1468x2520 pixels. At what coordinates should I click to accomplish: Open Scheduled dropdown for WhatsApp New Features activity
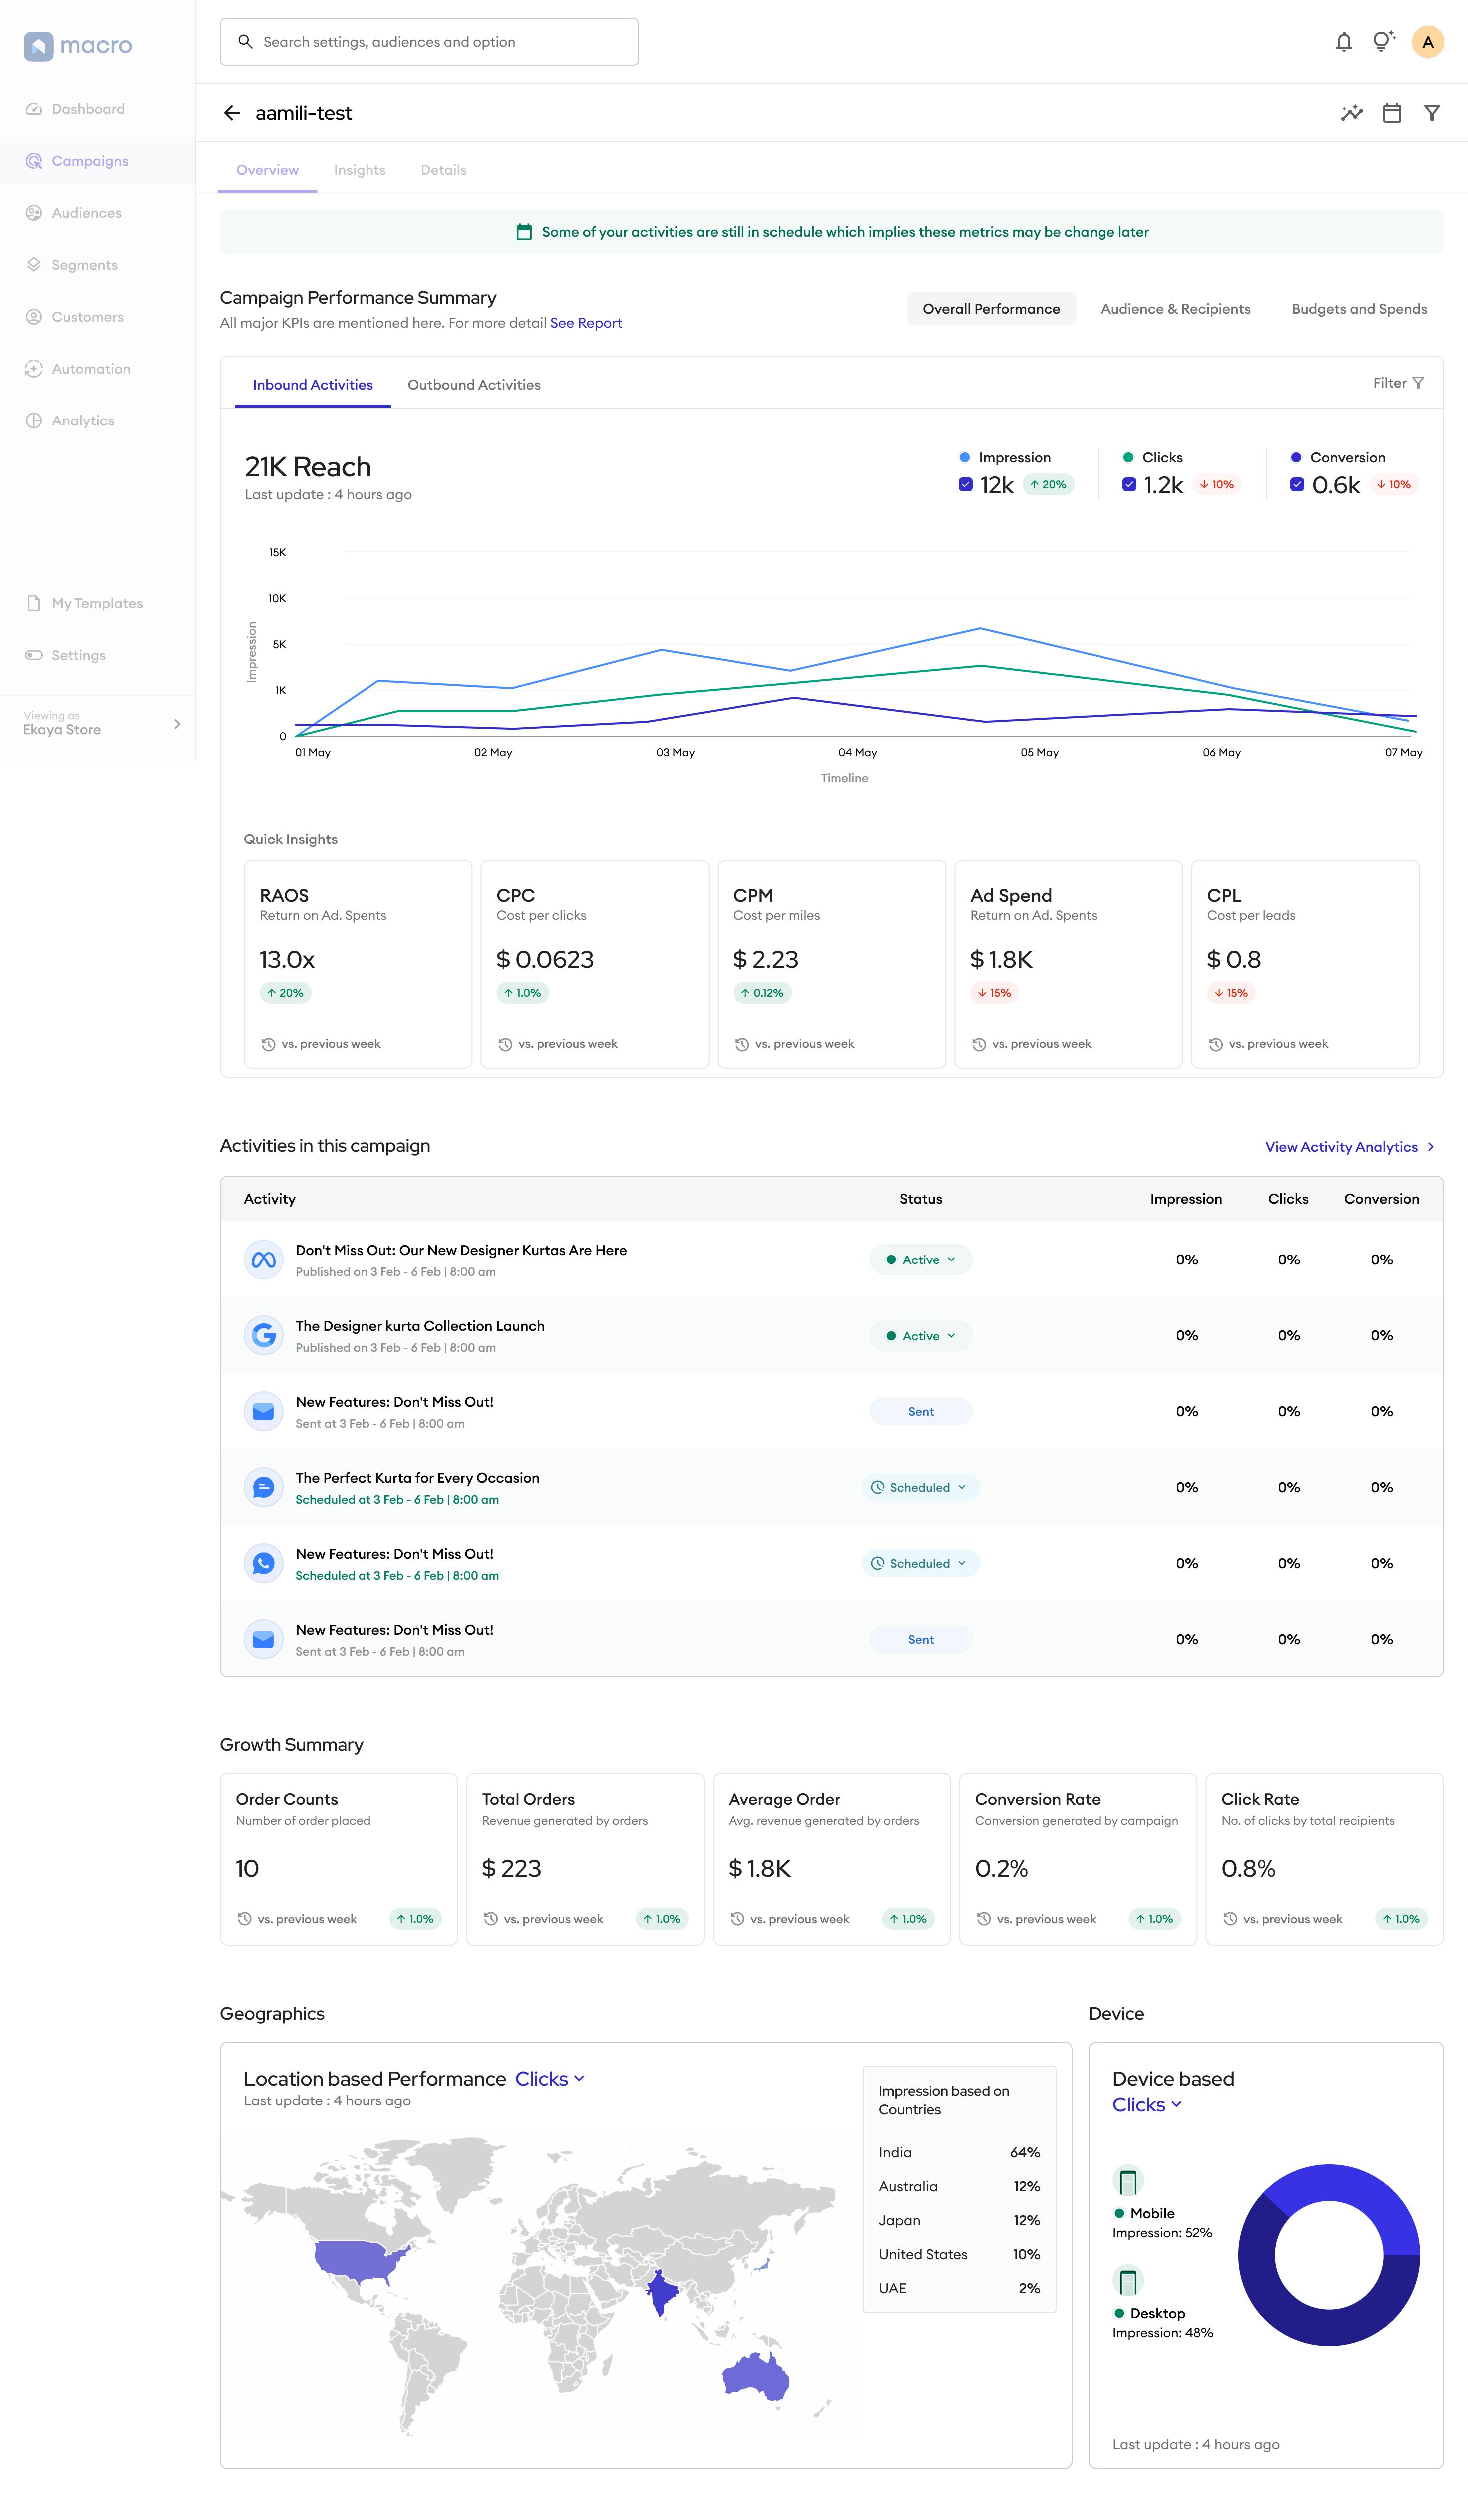click(x=921, y=1564)
